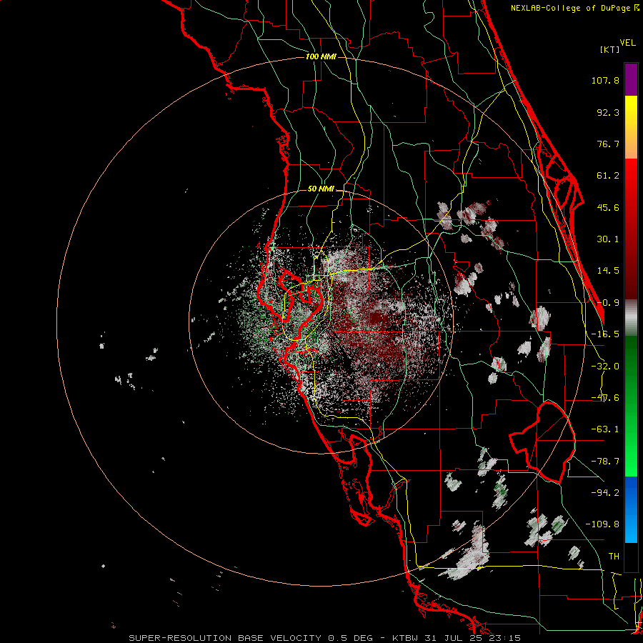643x643 pixels.
Task: Click the "50 NMI" range ring label
Action: coord(321,189)
